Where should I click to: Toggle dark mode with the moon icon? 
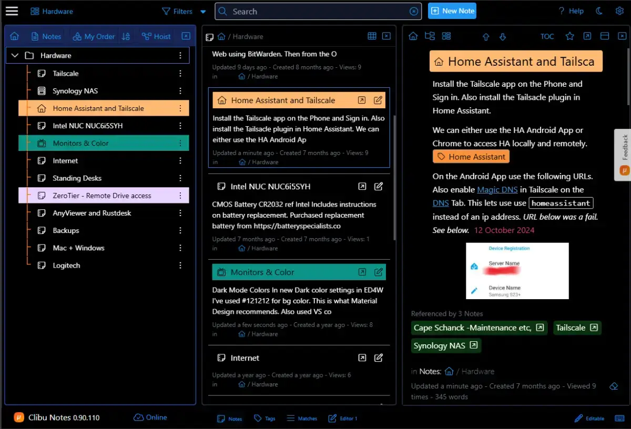[599, 11]
